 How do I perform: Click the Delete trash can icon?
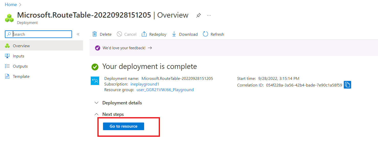(x=95, y=34)
